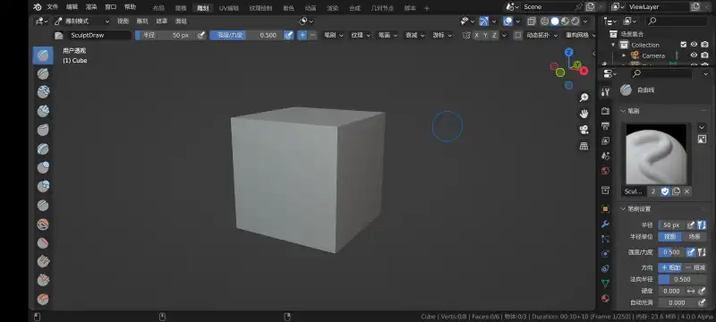Open the 遮罩 menu in viewport header
Image resolution: width=716 pixels, height=322 pixels.
162,21
